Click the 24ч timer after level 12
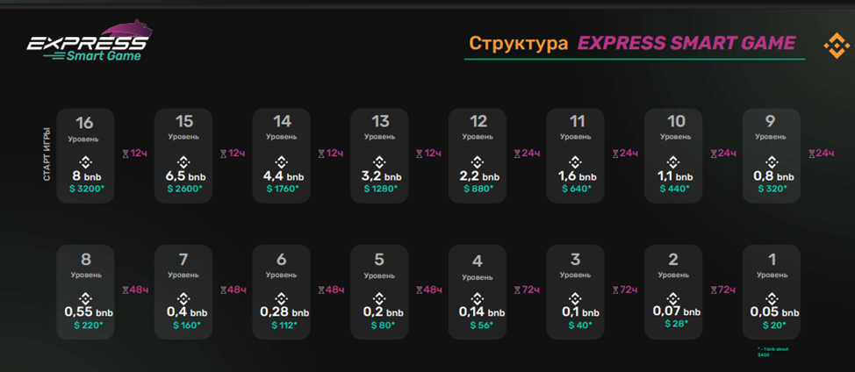Image resolution: width=855 pixels, height=372 pixels. coord(526,154)
